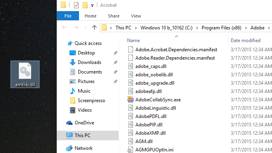
Task: Select adobeafp.dll file
Action: point(149,91)
